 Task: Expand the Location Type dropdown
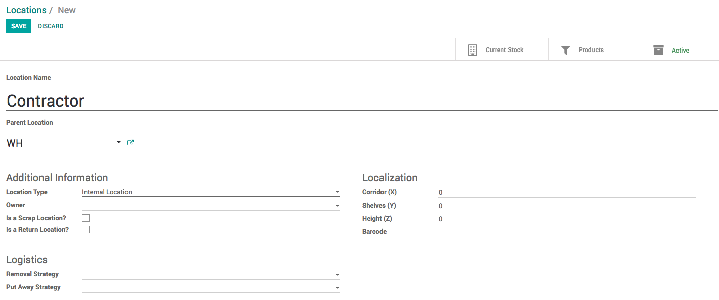coord(337,192)
